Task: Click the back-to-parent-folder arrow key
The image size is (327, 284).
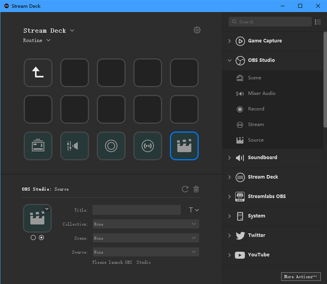Action: click(x=38, y=73)
